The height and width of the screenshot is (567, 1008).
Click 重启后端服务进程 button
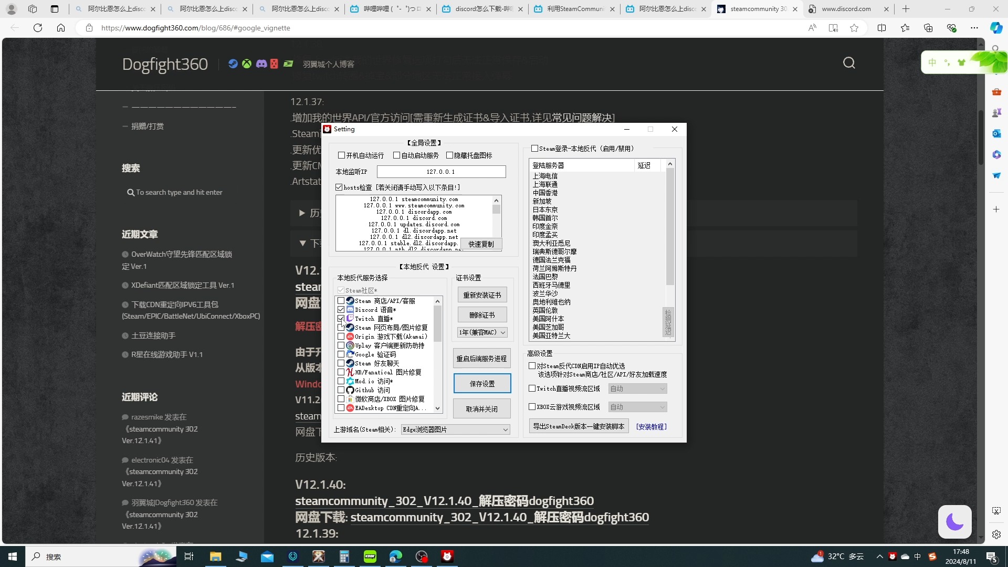click(x=482, y=359)
